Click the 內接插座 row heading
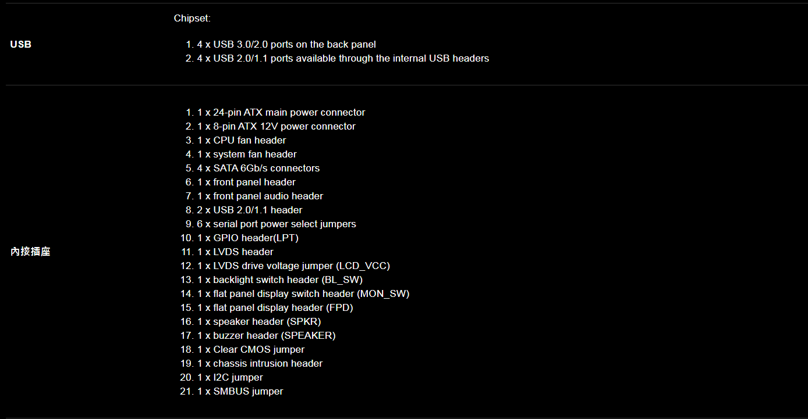This screenshot has height=419, width=808. (x=30, y=252)
